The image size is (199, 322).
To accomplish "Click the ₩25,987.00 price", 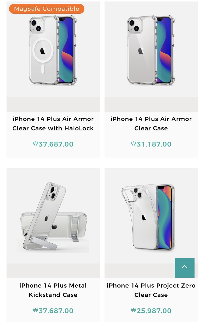I will 151,311.
